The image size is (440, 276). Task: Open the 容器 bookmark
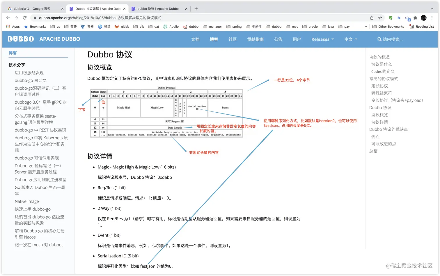click(87, 26)
